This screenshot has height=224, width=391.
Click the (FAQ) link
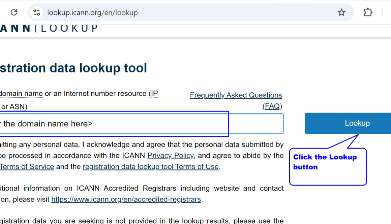(x=273, y=106)
